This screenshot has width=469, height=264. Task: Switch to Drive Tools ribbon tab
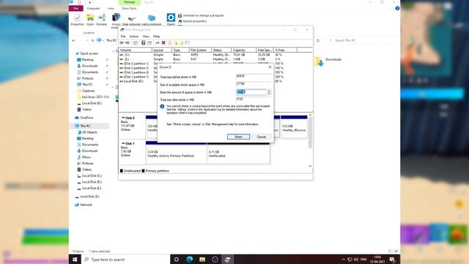coord(129,8)
